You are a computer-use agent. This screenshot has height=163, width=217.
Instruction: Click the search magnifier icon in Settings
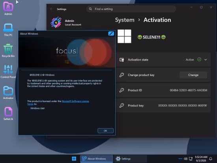pos(90,9)
